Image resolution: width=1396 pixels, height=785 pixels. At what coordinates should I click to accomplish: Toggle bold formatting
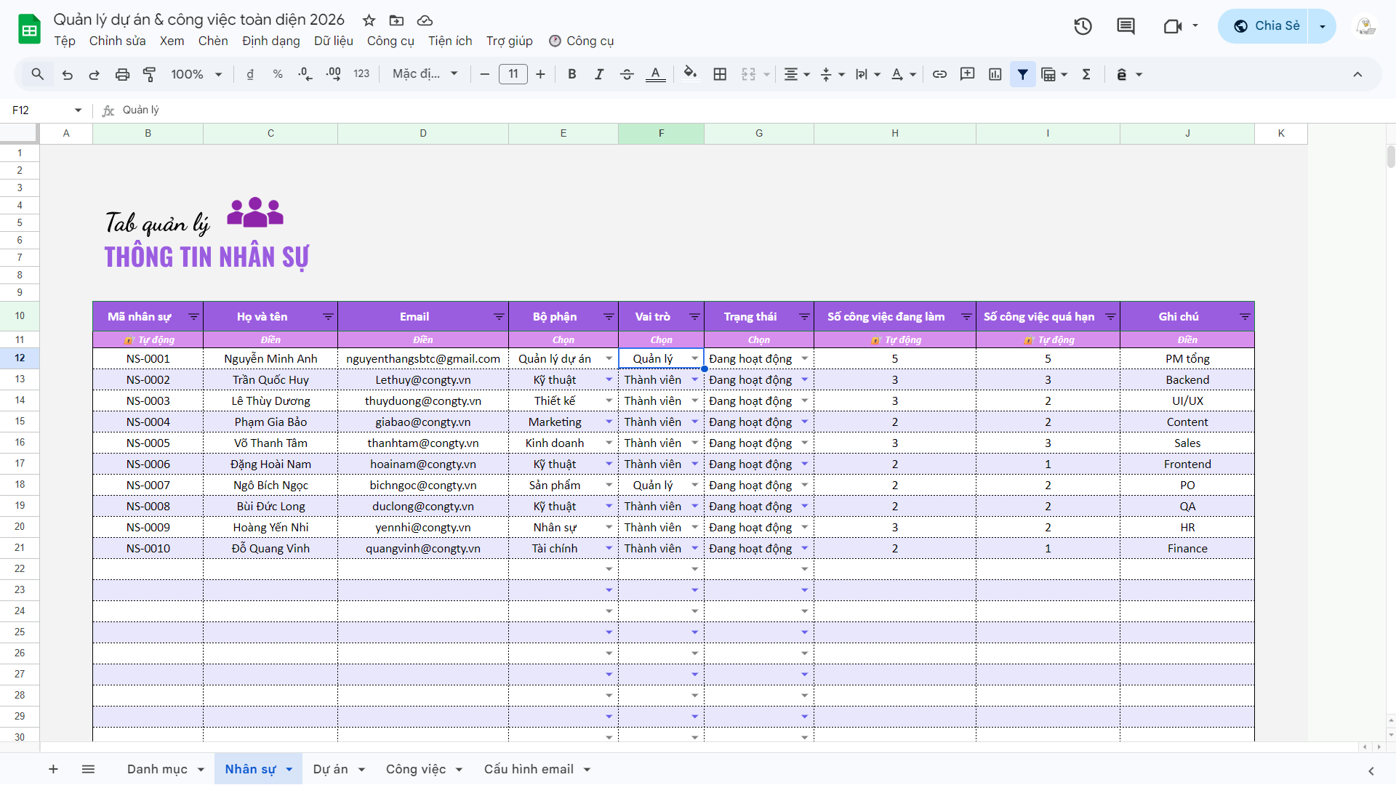coord(571,74)
